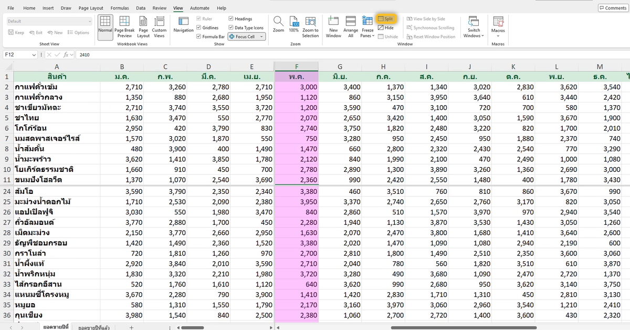Create a New sheet view
The height and width of the screenshot is (330, 630).
pyautogui.click(x=55, y=33)
